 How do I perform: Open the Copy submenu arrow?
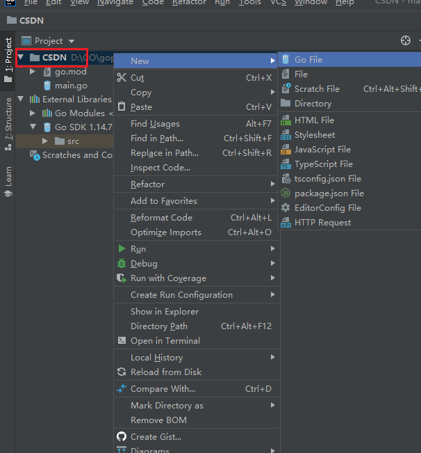click(x=272, y=92)
